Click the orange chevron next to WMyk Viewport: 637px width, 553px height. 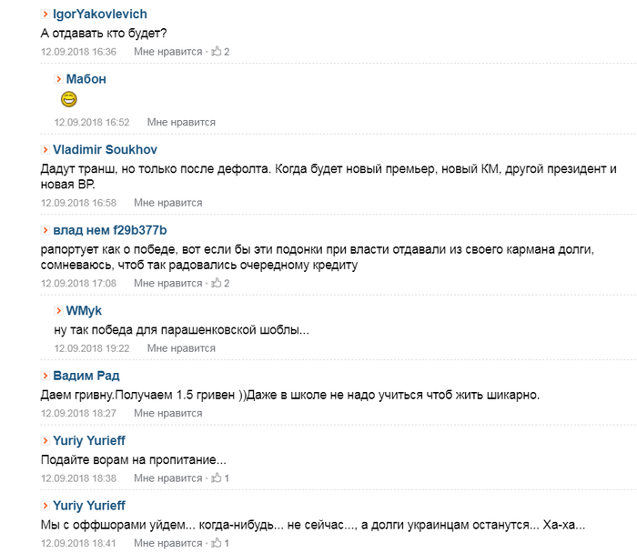(58, 311)
